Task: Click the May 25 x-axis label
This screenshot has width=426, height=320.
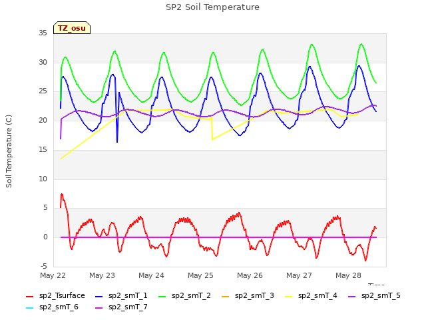Action: [x=200, y=275]
